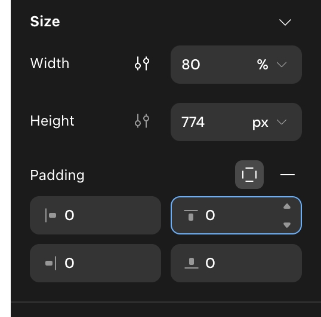Click the right padding icon
The width and height of the screenshot is (321, 317).
point(51,263)
